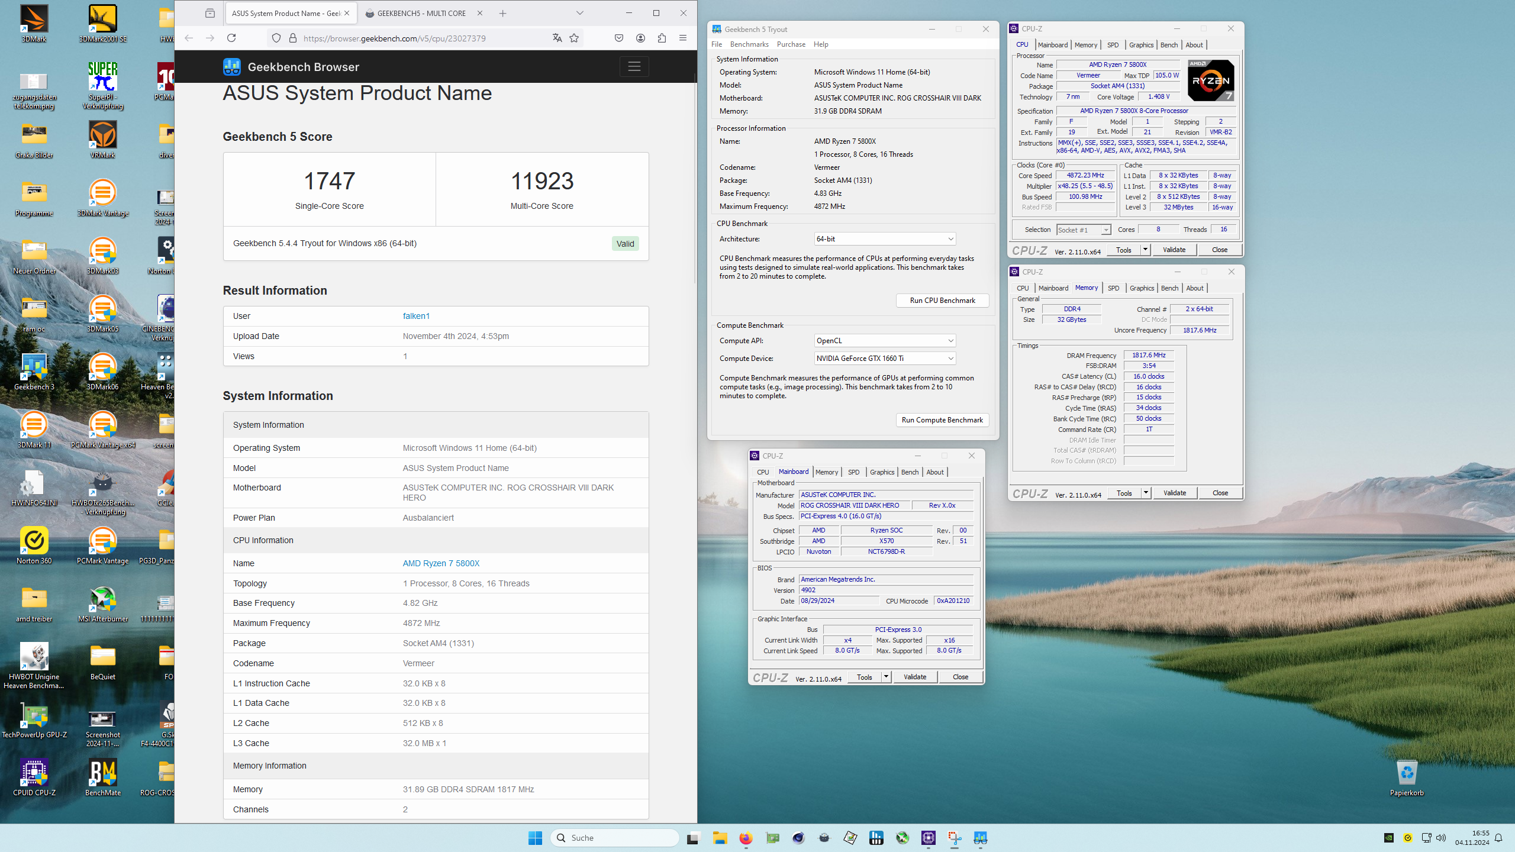Open the 3DMark desktop shortcut
The height and width of the screenshot is (852, 1515).
34,24
